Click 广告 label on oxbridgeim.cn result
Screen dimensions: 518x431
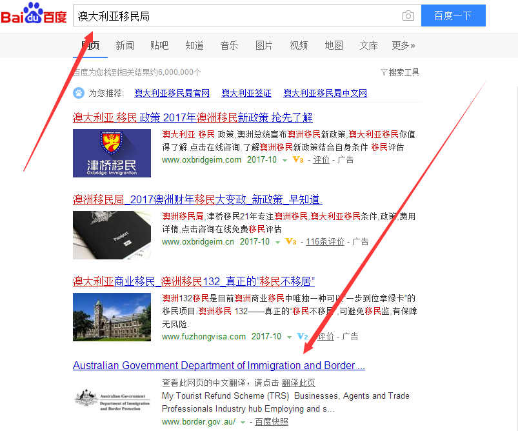(x=361, y=241)
